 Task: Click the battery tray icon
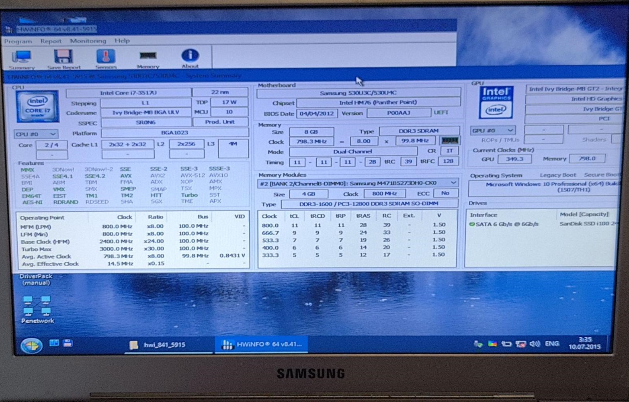(506, 344)
